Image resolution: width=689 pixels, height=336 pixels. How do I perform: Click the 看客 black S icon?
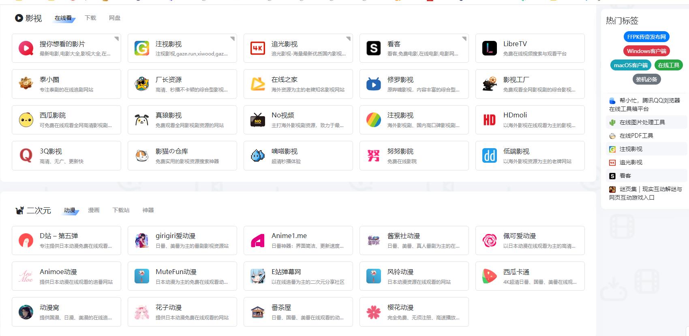pyautogui.click(x=374, y=49)
